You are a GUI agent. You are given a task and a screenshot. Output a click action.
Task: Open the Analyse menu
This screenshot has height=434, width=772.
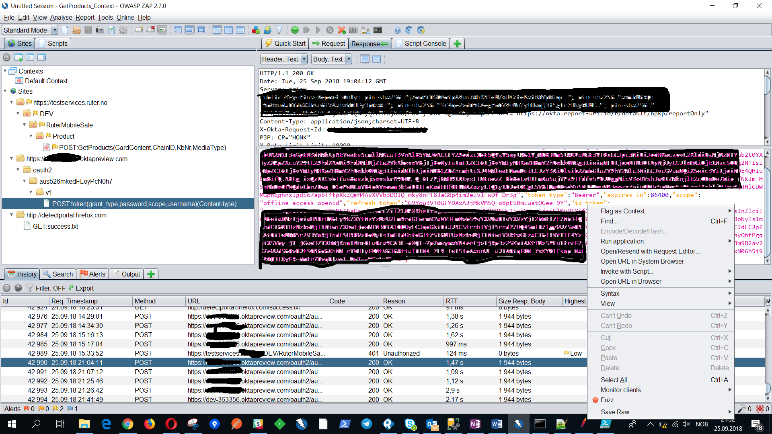coord(61,17)
